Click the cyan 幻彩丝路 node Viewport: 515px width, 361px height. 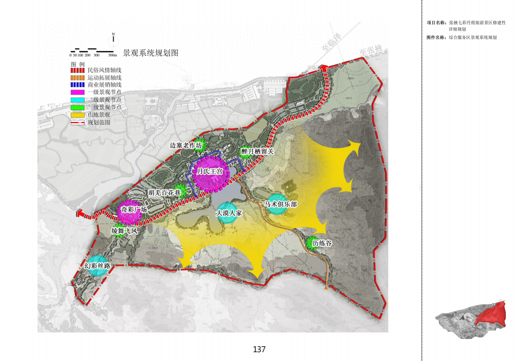pos(97,266)
